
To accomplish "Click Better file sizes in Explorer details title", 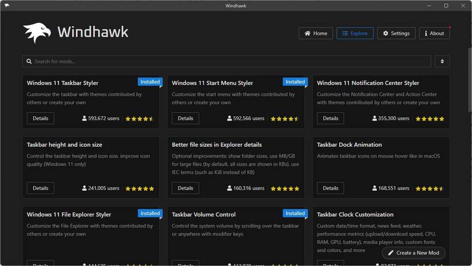I will pos(217,144).
